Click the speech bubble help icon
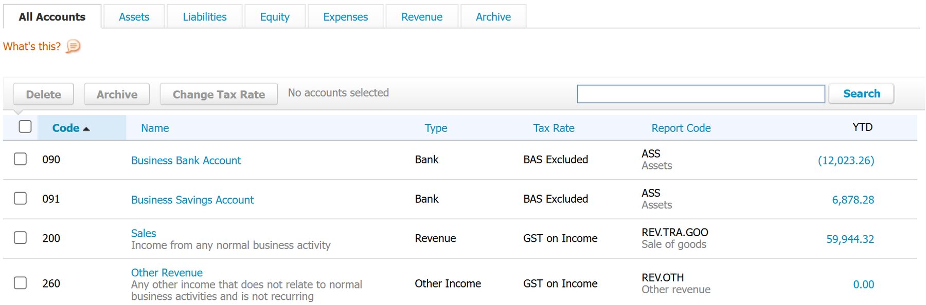Screen dimensions: 926x305 click(74, 46)
